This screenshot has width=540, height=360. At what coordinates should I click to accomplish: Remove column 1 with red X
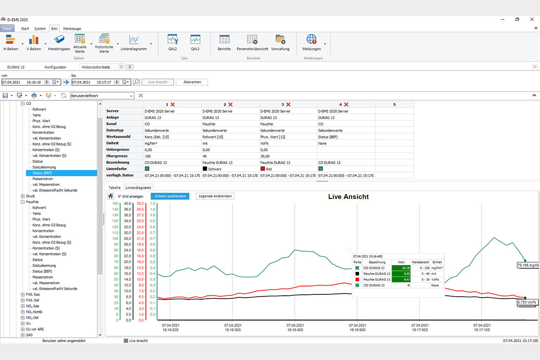point(173,105)
